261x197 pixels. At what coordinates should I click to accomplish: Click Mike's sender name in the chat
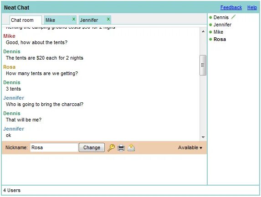9,36
